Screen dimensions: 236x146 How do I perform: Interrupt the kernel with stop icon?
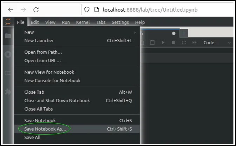coord(173,42)
